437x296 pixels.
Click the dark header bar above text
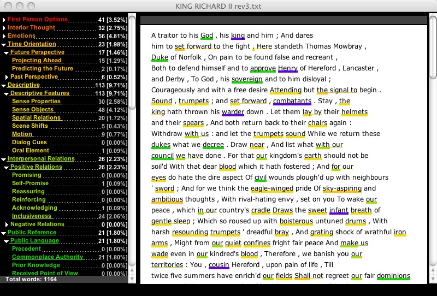pos(284,20)
